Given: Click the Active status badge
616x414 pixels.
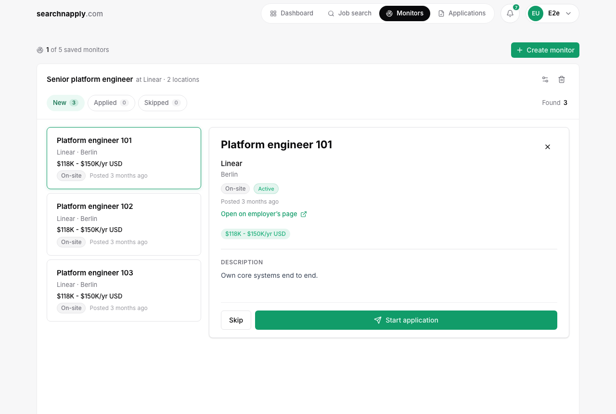Looking at the screenshot, I should click(x=266, y=189).
